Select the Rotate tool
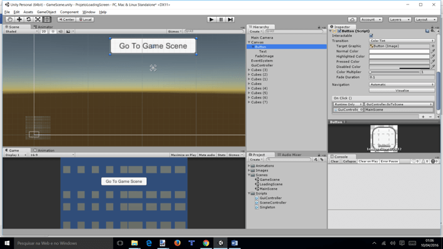The image size is (443, 249). click(29, 19)
